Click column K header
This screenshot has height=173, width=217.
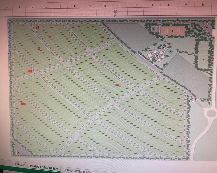152,5
